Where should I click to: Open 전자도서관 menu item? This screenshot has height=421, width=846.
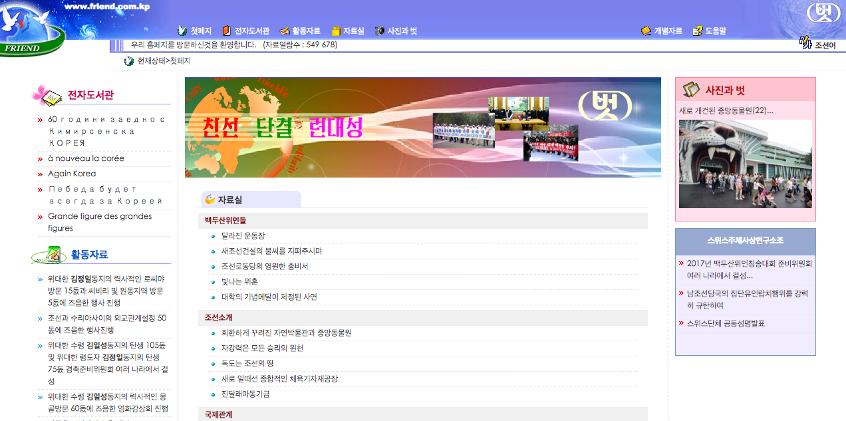251,31
